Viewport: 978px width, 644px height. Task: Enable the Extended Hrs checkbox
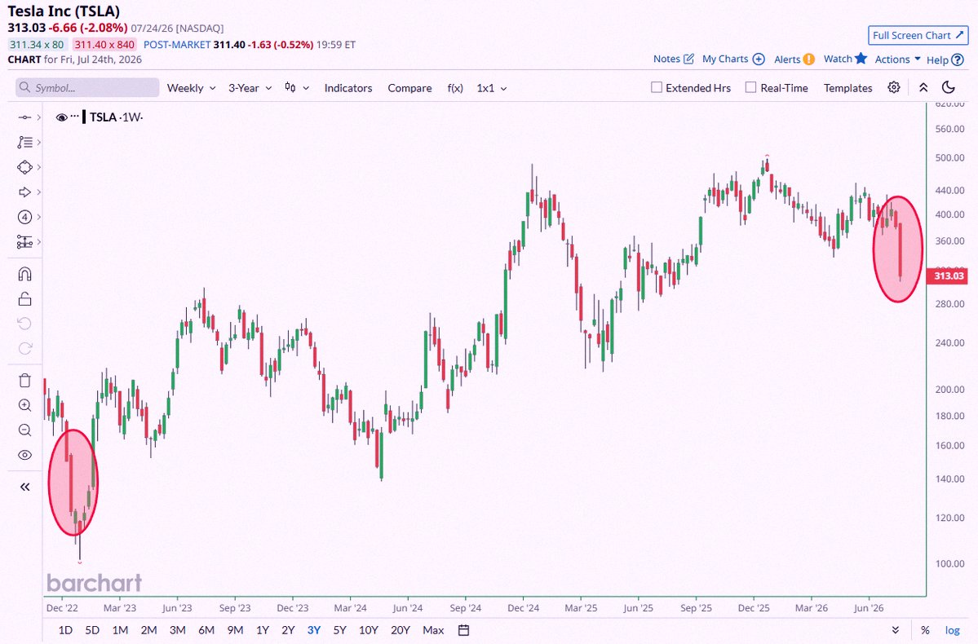[656, 87]
